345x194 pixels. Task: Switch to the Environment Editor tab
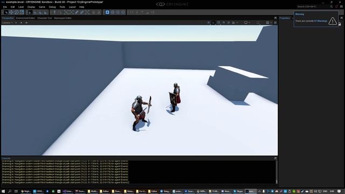[x=25, y=18]
